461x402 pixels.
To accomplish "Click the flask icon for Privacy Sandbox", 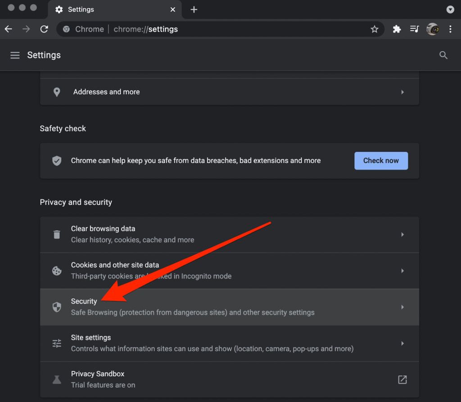I will tap(57, 379).
